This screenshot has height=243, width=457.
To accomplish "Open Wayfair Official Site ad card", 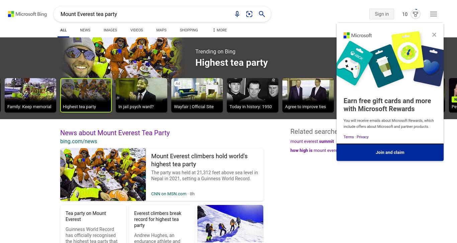I will (197, 95).
